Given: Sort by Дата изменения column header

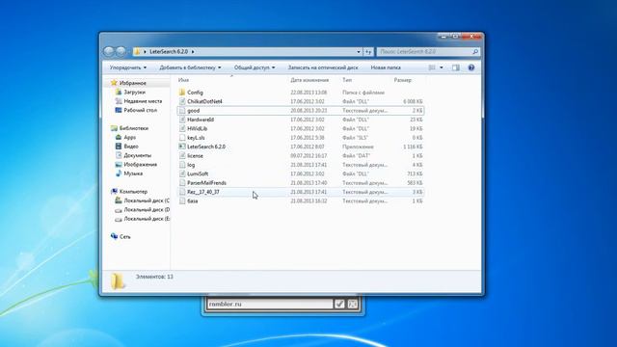Looking at the screenshot, I should pyautogui.click(x=309, y=80).
